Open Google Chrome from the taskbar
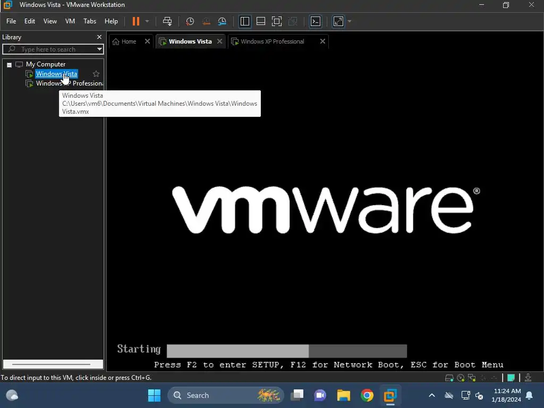The image size is (544, 408). tap(367, 395)
